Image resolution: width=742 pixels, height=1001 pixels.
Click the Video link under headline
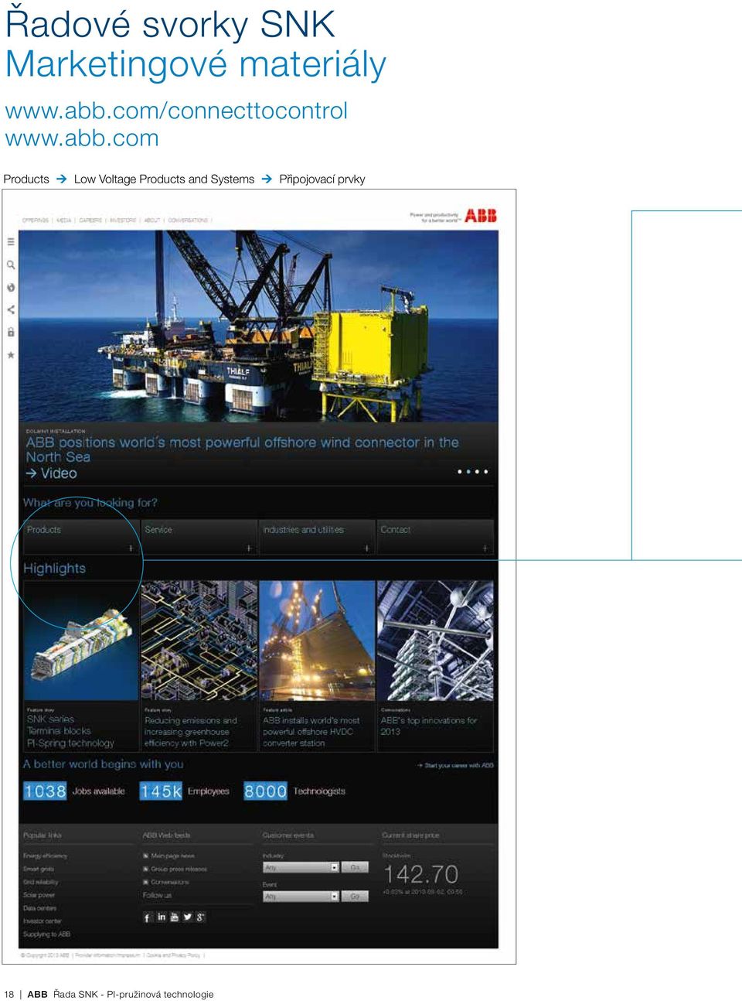[x=52, y=473]
